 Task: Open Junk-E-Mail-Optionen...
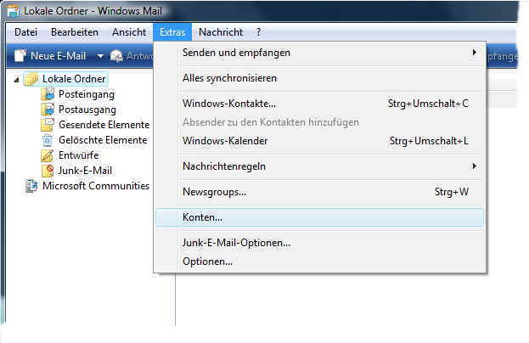319,243
